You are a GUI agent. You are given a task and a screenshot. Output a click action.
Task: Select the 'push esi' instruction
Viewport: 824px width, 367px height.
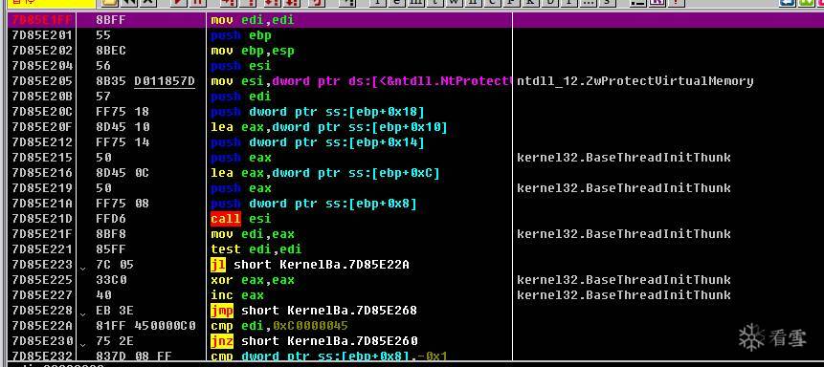tap(240, 66)
